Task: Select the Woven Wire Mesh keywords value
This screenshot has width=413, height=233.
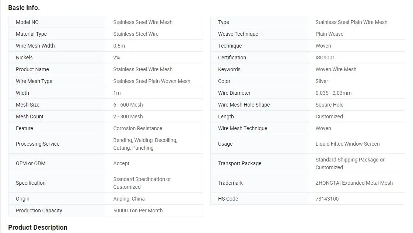Action: point(336,69)
